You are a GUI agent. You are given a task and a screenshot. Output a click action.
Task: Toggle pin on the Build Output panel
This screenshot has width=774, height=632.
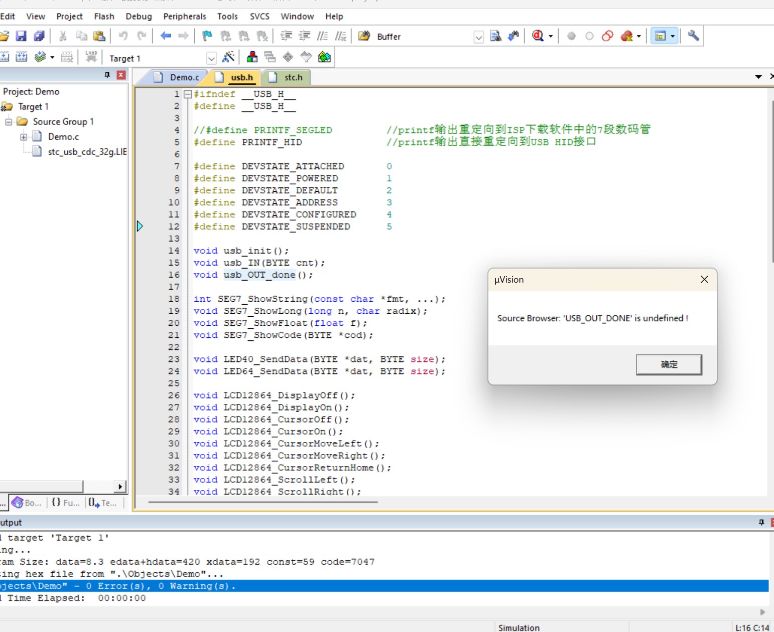[x=761, y=523]
